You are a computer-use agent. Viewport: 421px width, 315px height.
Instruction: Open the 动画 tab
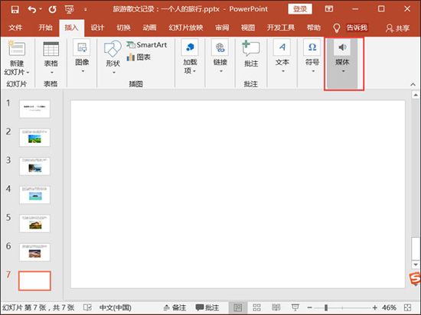click(149, 28)
